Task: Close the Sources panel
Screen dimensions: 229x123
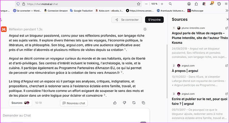Action: coord(227,20)
